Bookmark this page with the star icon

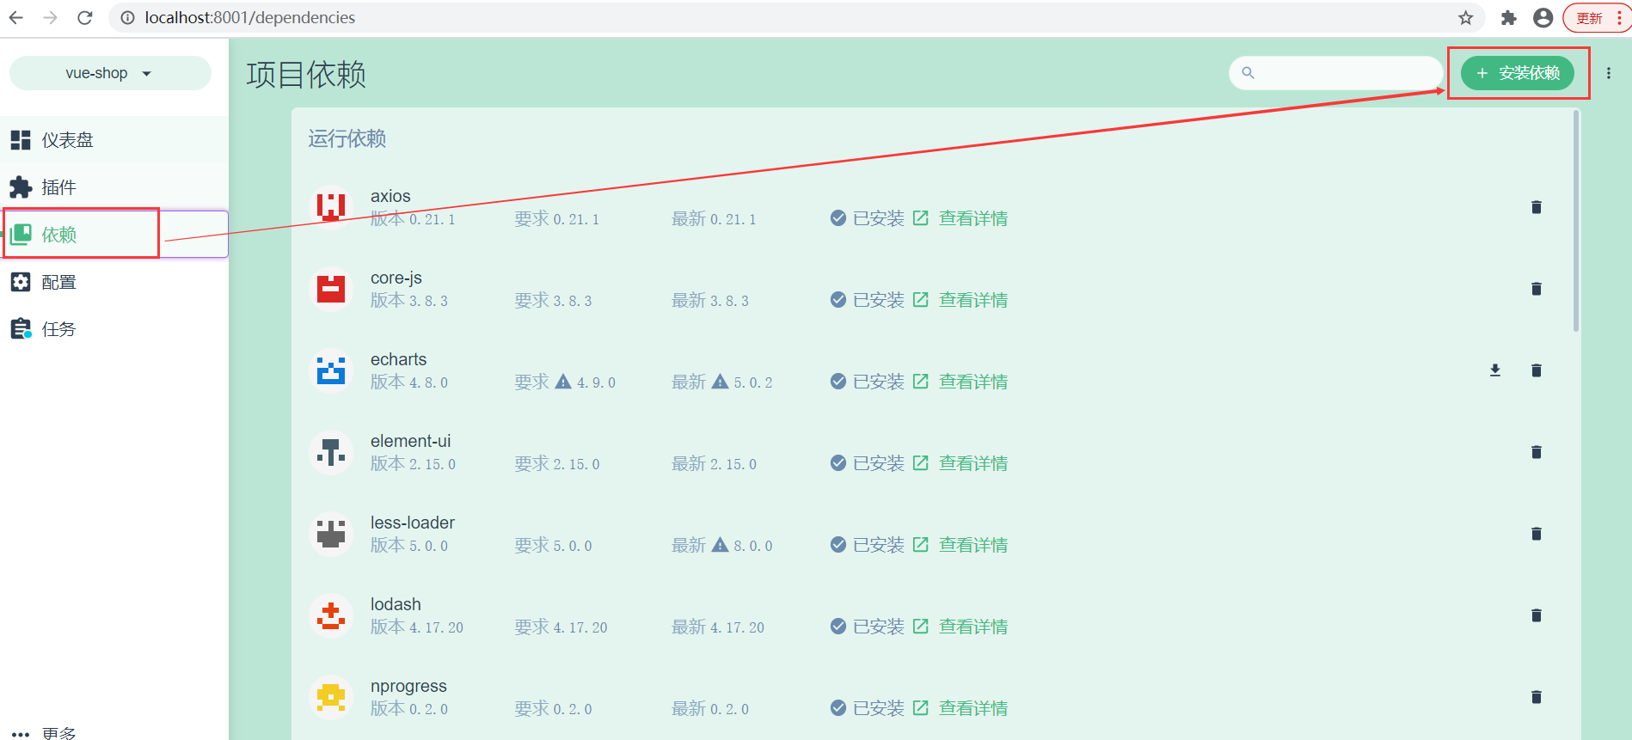coord(1466,17)
